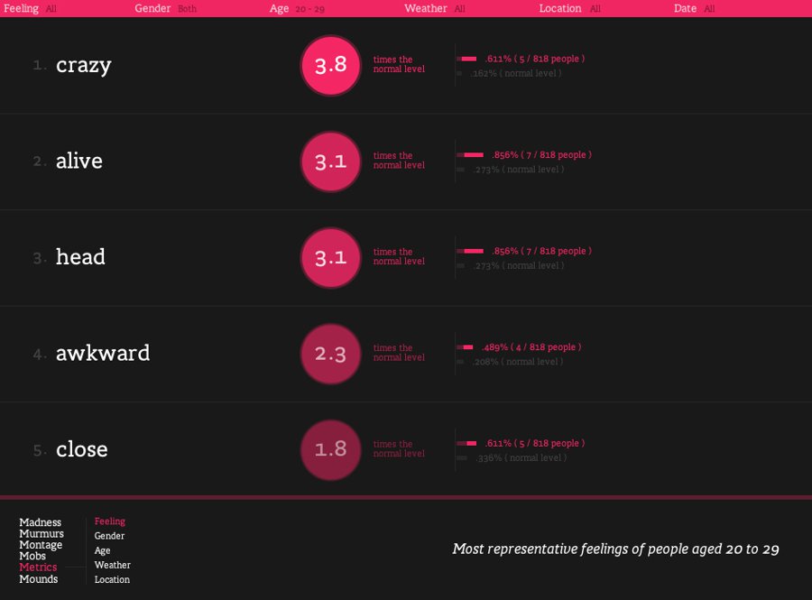Click the 3.1 circle in the head row
812x600 pixels.
tap(330, 257)
